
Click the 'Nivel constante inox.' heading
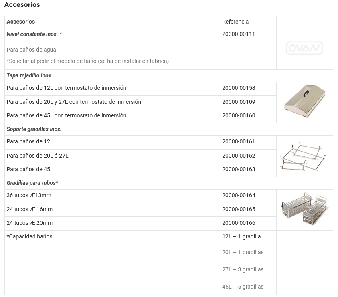(34, 34)
